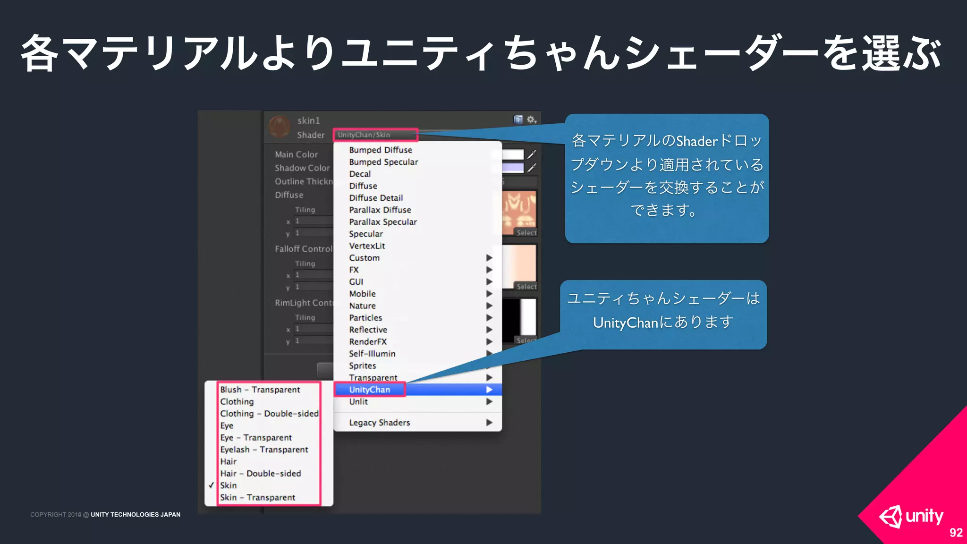
Task: Expand the Transparent shader submenu
Action: coord(418,378)
